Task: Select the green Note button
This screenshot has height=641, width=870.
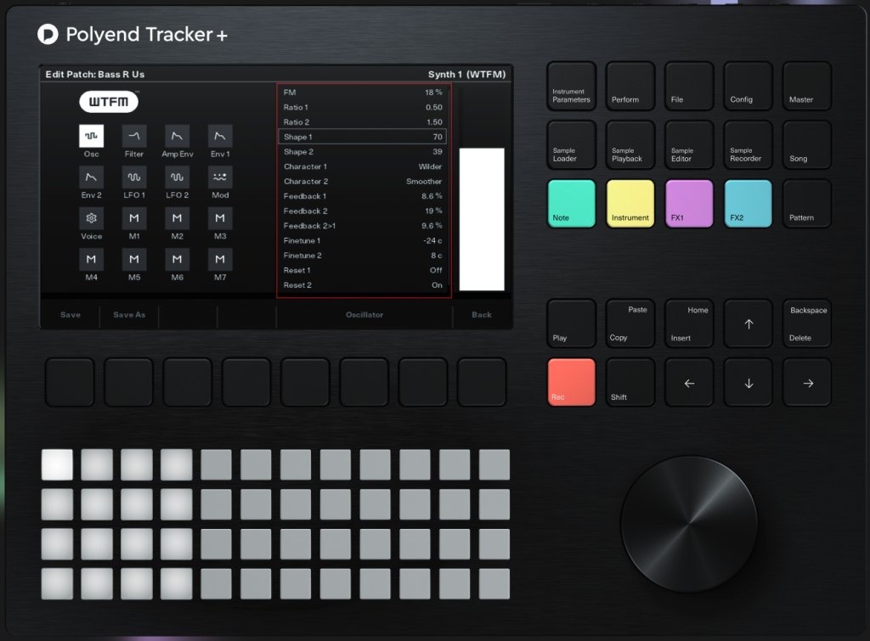Action: 572,204
